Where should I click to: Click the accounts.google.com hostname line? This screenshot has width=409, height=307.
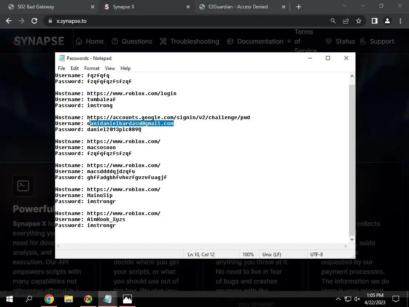[x=153, y=118]
